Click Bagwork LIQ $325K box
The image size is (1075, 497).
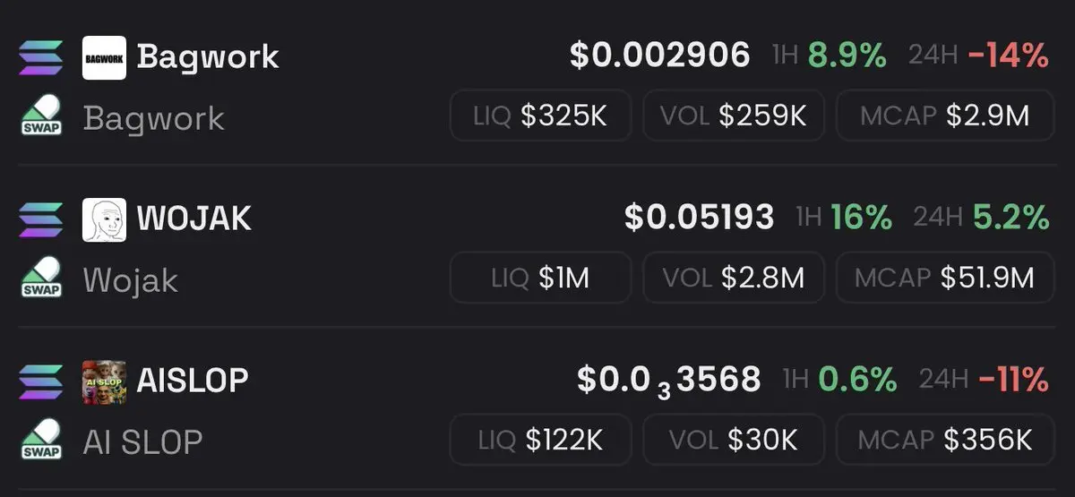540,116
